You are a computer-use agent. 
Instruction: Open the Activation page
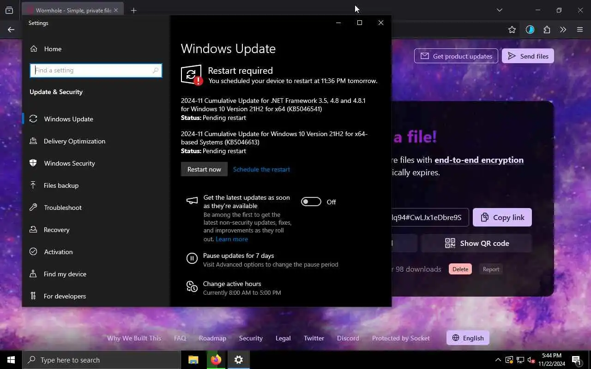(x=58, y=252)
